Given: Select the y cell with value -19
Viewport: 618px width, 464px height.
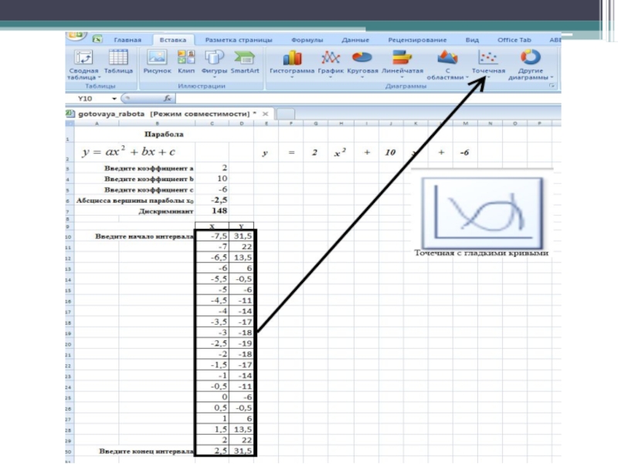Looking at the screenshot, I should point(241,343).
